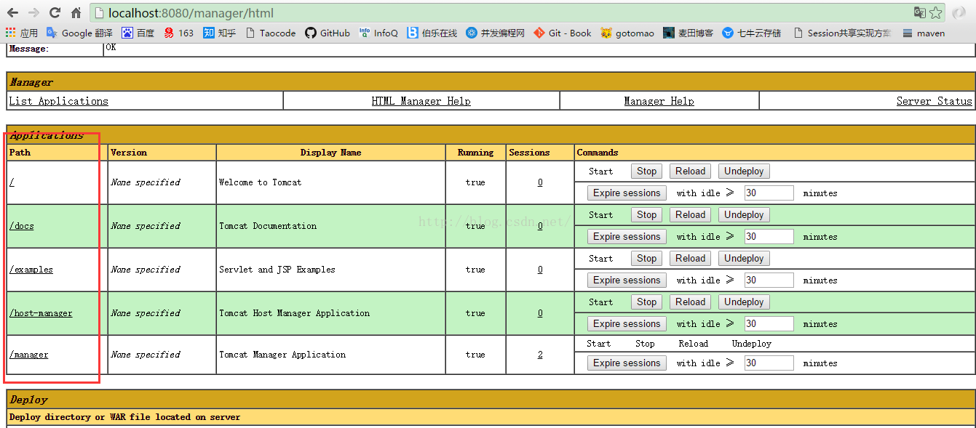
Task: Edit idle minutes field in /host-manager row
Action: click(769, 324)
